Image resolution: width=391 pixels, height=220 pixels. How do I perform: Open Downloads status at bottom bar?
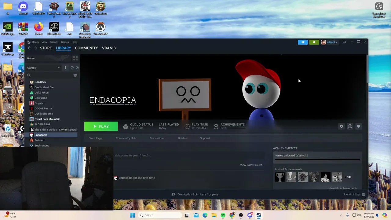point(195,194)
